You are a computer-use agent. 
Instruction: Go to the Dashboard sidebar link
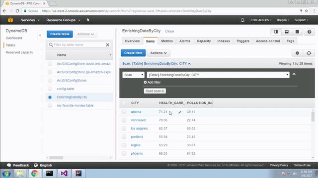click(14, 38)
